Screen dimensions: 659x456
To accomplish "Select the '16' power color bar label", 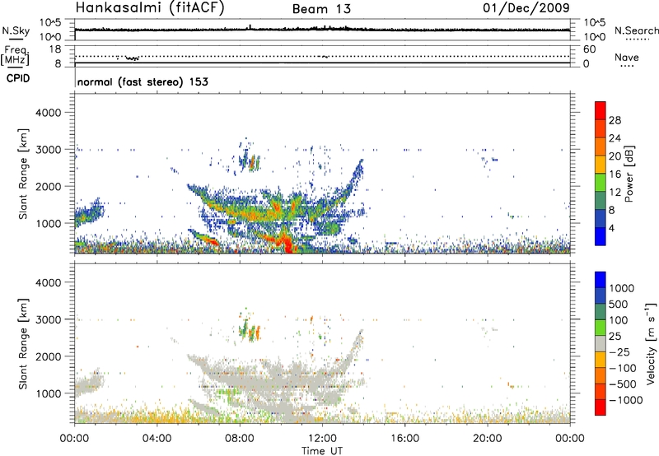I will click(615, 174).
